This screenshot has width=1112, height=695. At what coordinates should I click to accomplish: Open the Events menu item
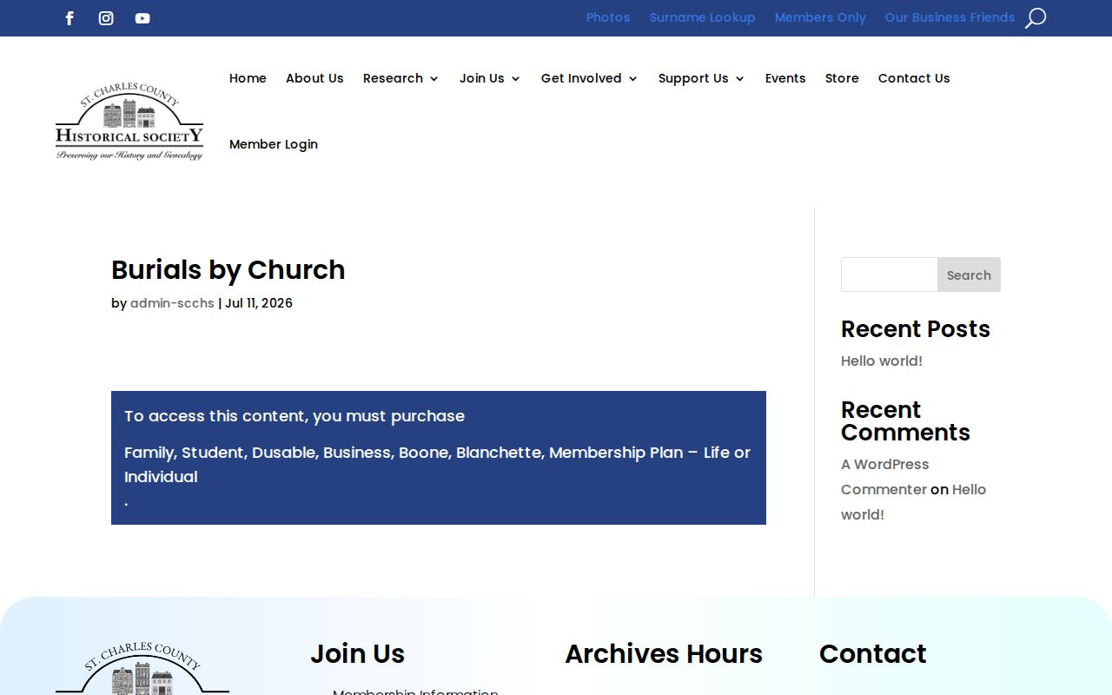(x=785, y=78)
